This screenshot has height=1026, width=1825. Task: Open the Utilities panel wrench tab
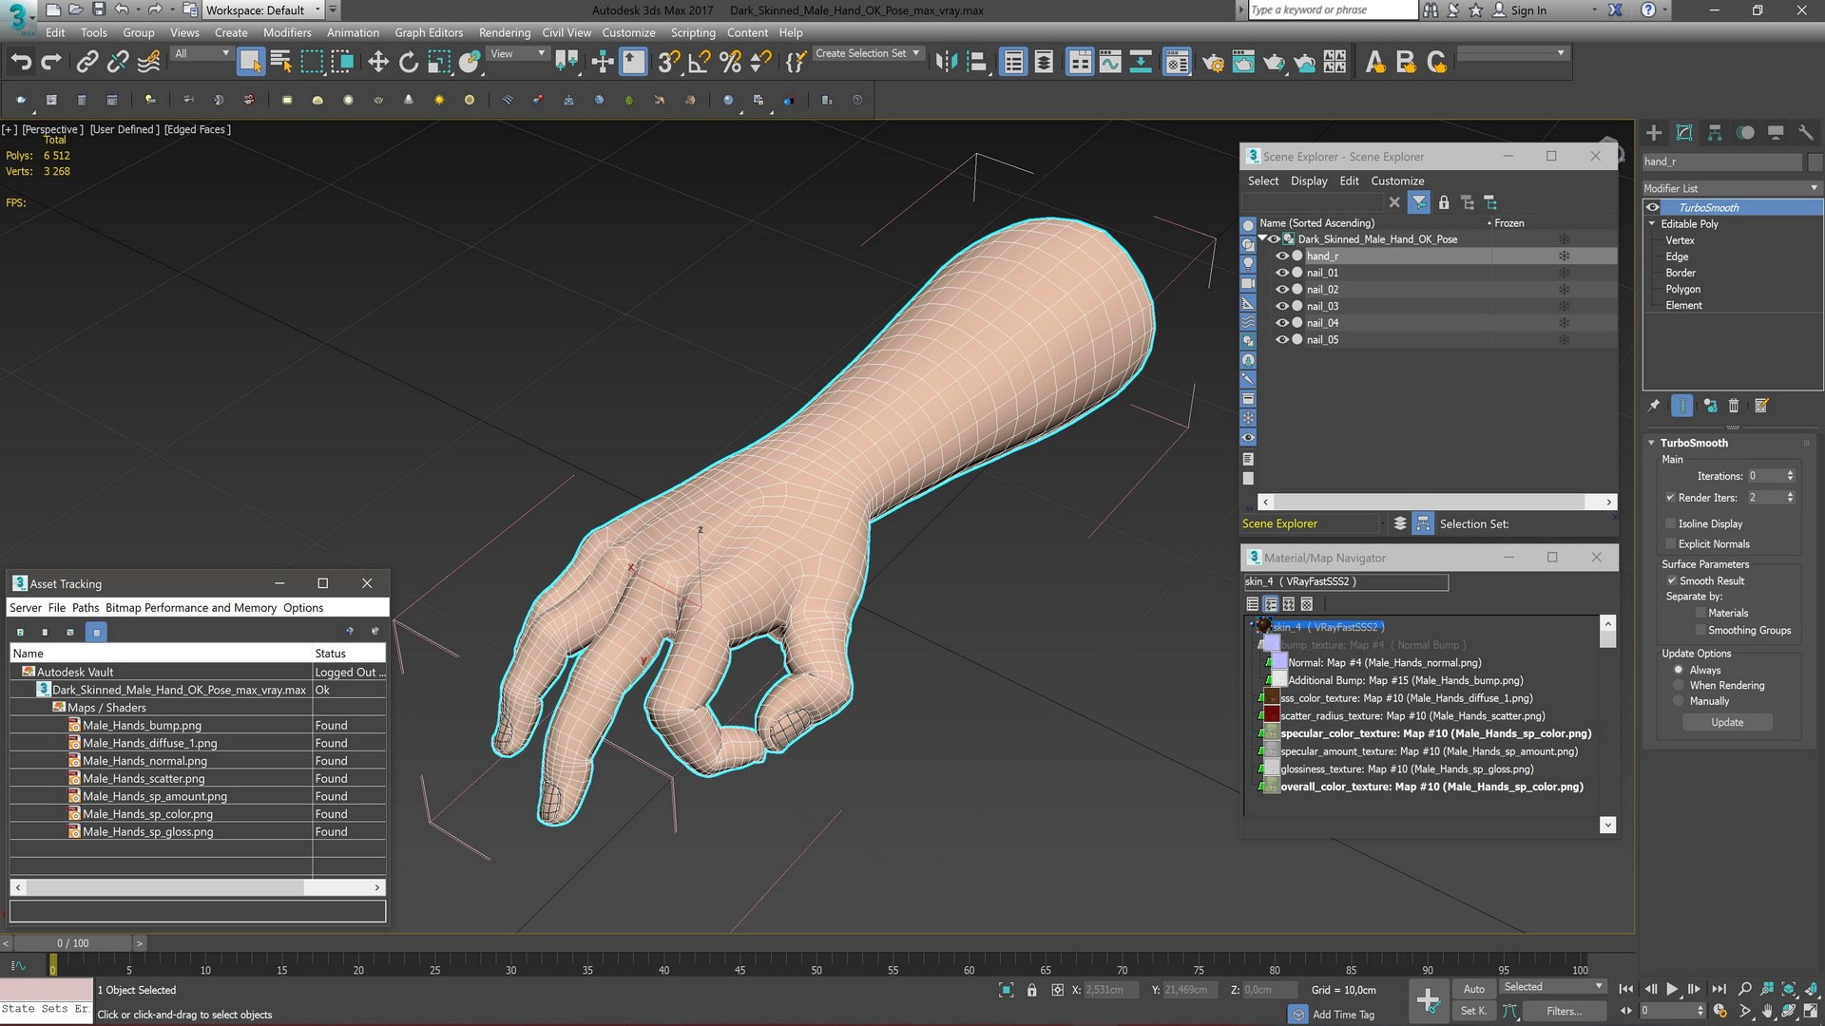(1806, 133)
